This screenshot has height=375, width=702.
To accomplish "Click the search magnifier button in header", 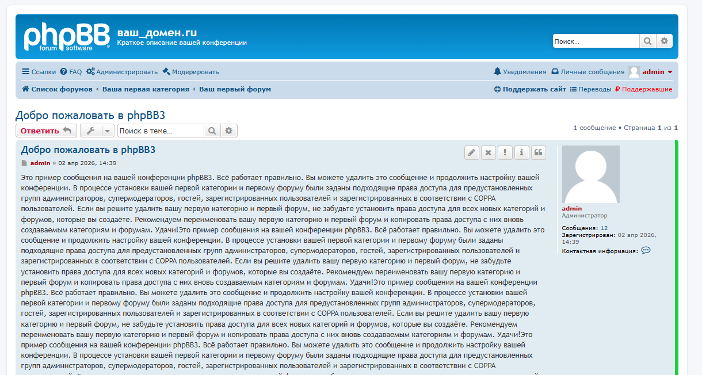I will pos(648,41).
